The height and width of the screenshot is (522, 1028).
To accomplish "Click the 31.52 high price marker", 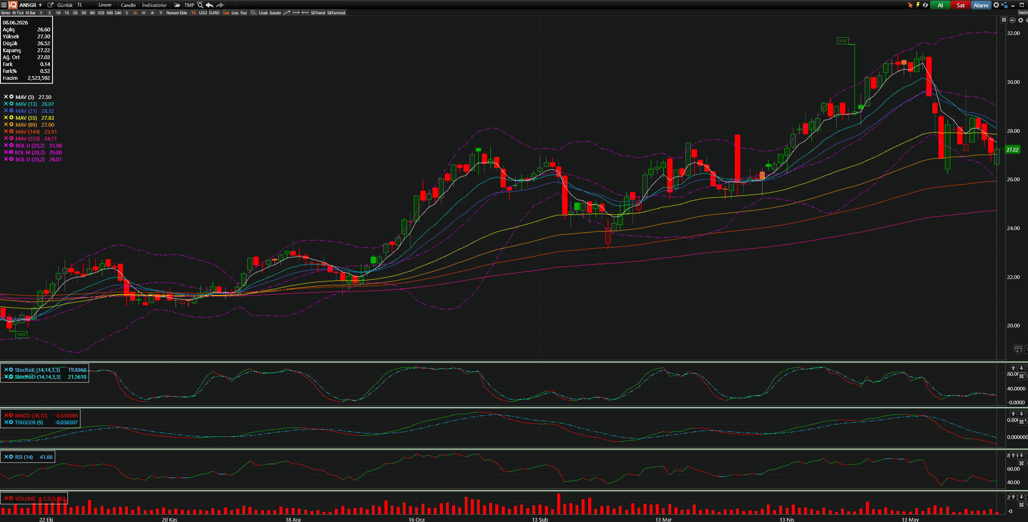I will click(x=843, y=41).
